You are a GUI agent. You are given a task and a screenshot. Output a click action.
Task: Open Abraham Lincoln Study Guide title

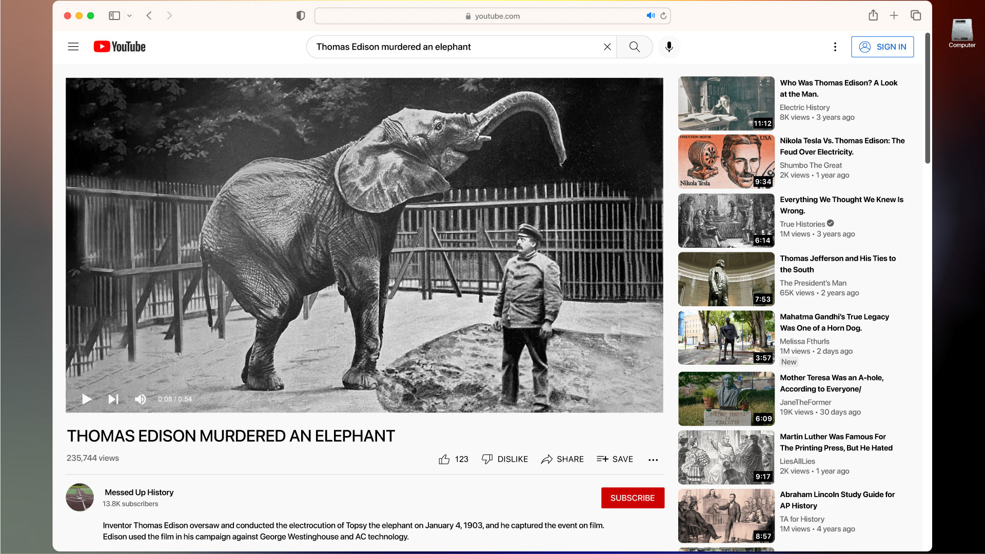837,500
